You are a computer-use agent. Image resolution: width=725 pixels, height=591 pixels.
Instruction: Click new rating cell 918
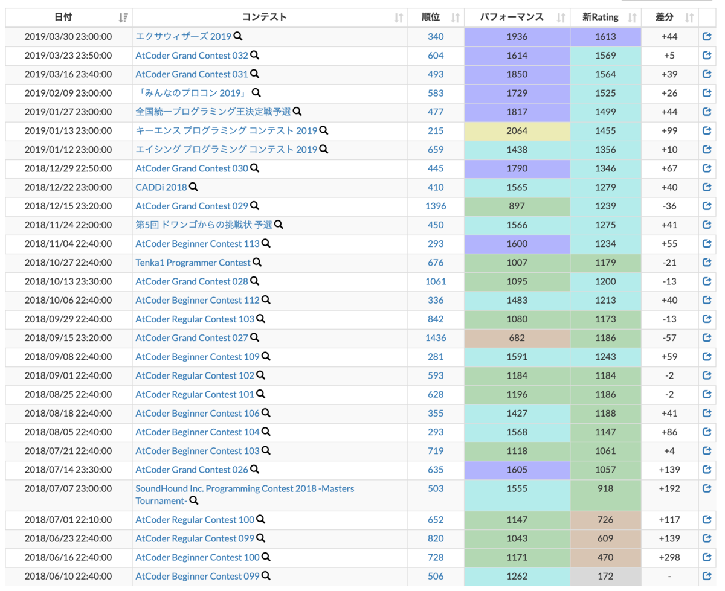[x=605, y=495]
